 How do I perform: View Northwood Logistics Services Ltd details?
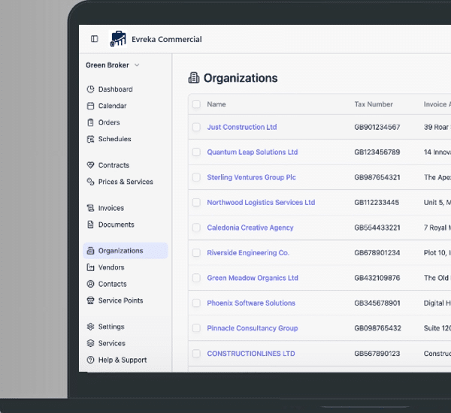click(x=261, y=202)
